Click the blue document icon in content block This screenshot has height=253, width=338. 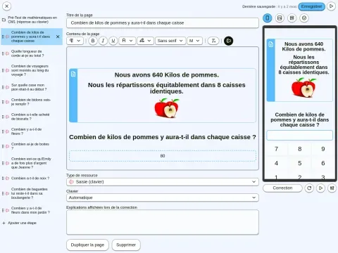[73, 74]
